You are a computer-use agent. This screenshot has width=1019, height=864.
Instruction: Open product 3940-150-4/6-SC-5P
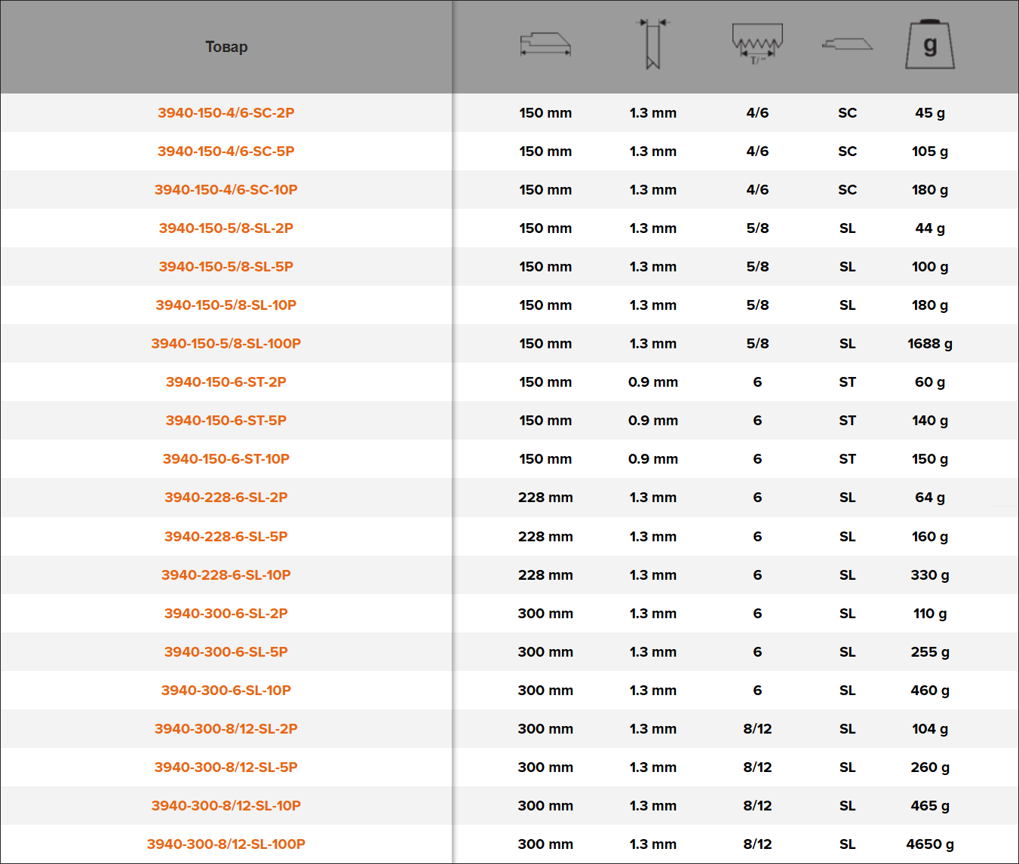click(x=226, y=152)
